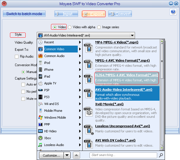
Task: Click the XviD Movie reel icon
Action: point(88,112)
